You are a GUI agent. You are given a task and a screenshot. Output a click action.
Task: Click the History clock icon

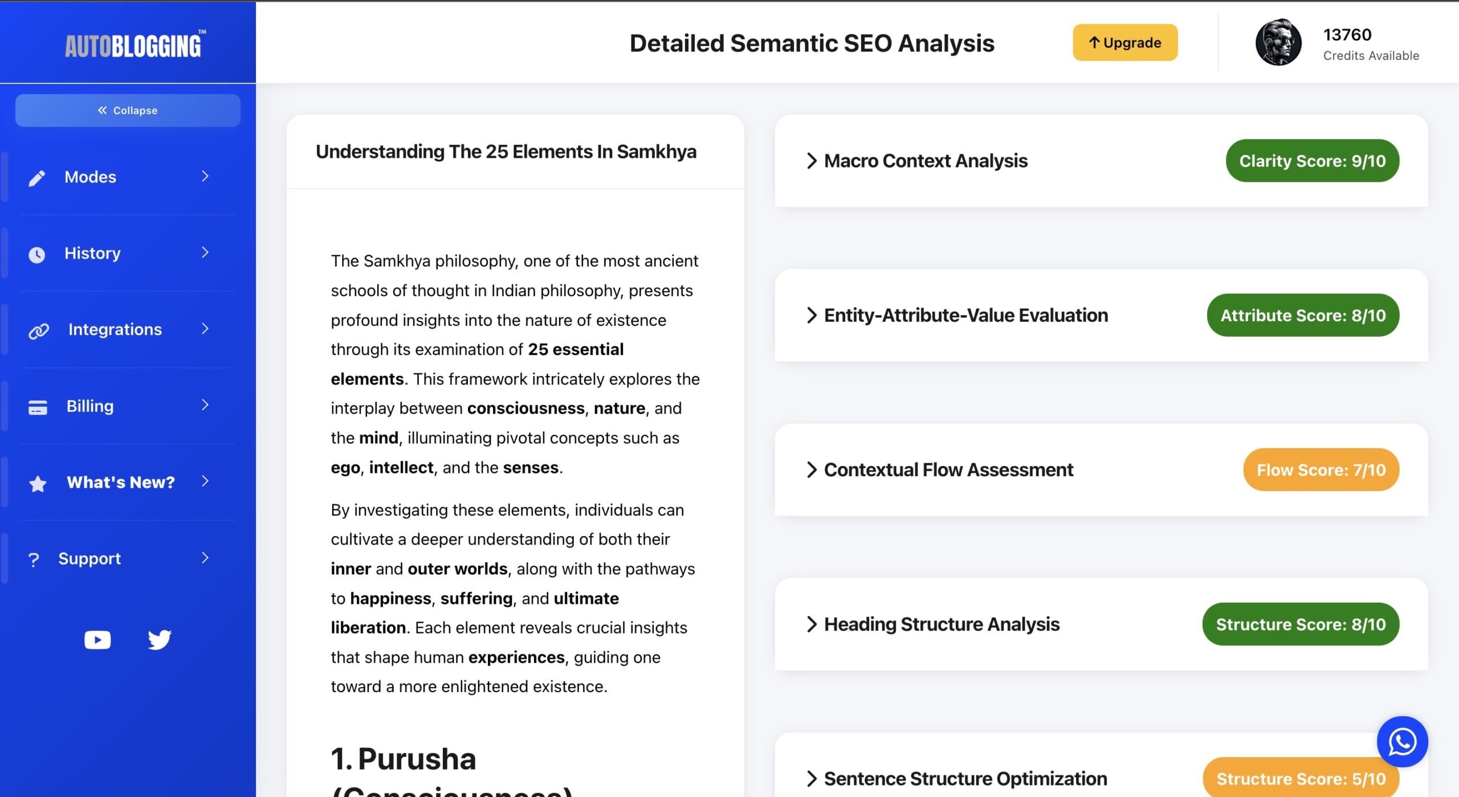click(37, 255)
